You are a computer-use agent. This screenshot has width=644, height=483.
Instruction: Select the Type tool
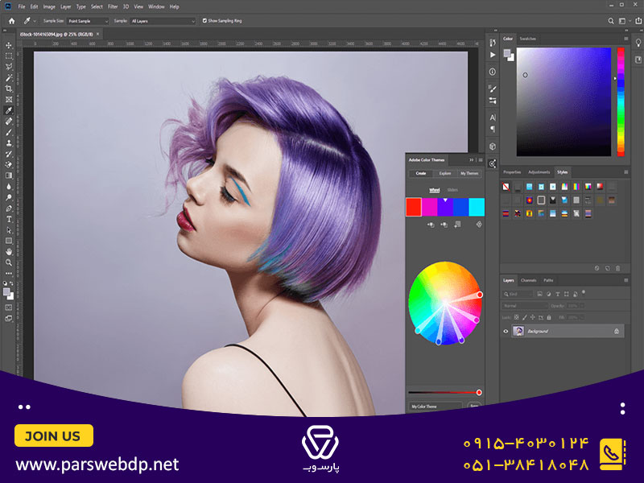tap(9, 219)
